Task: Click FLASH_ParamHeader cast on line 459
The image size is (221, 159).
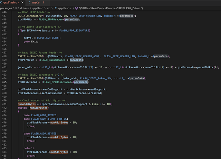Action: tap(52, 60)
